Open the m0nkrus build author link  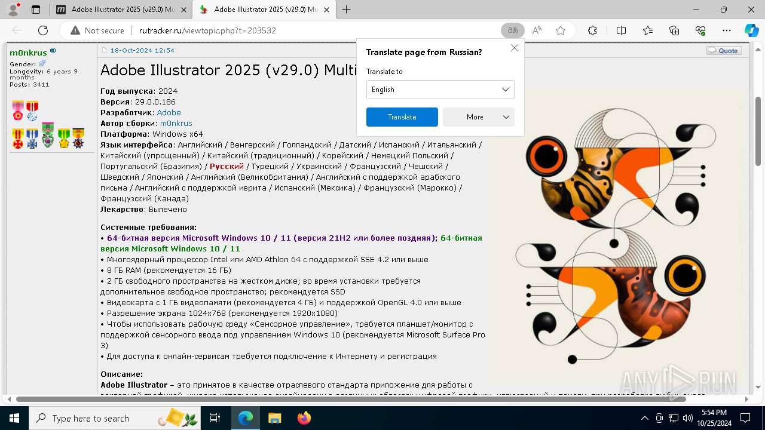[176, 124]
